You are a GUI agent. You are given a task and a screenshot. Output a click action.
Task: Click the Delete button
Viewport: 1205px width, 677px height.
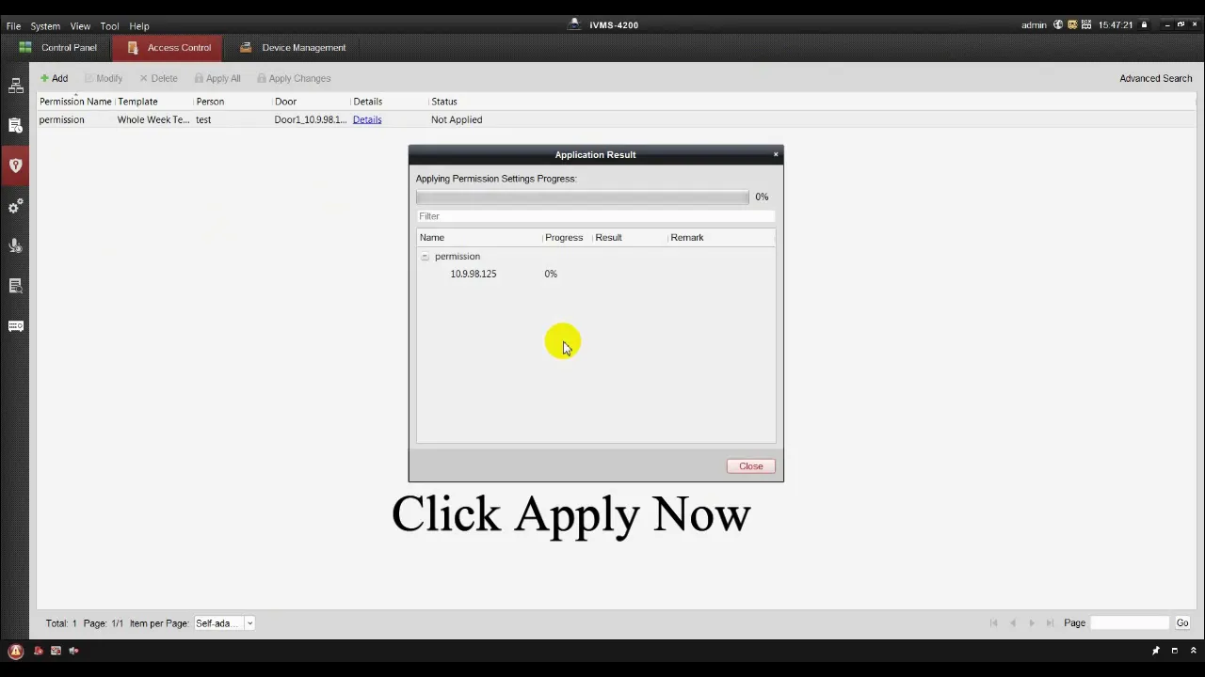click(x=158, y=79)
